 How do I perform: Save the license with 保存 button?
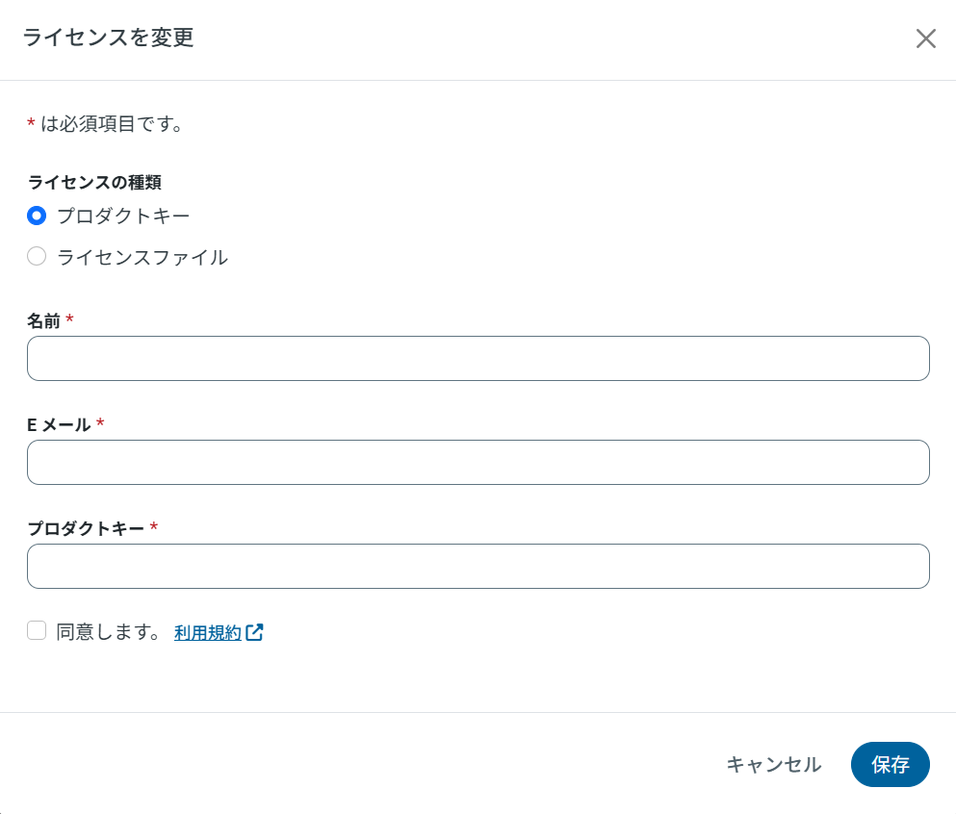click(x=890, y=764)
